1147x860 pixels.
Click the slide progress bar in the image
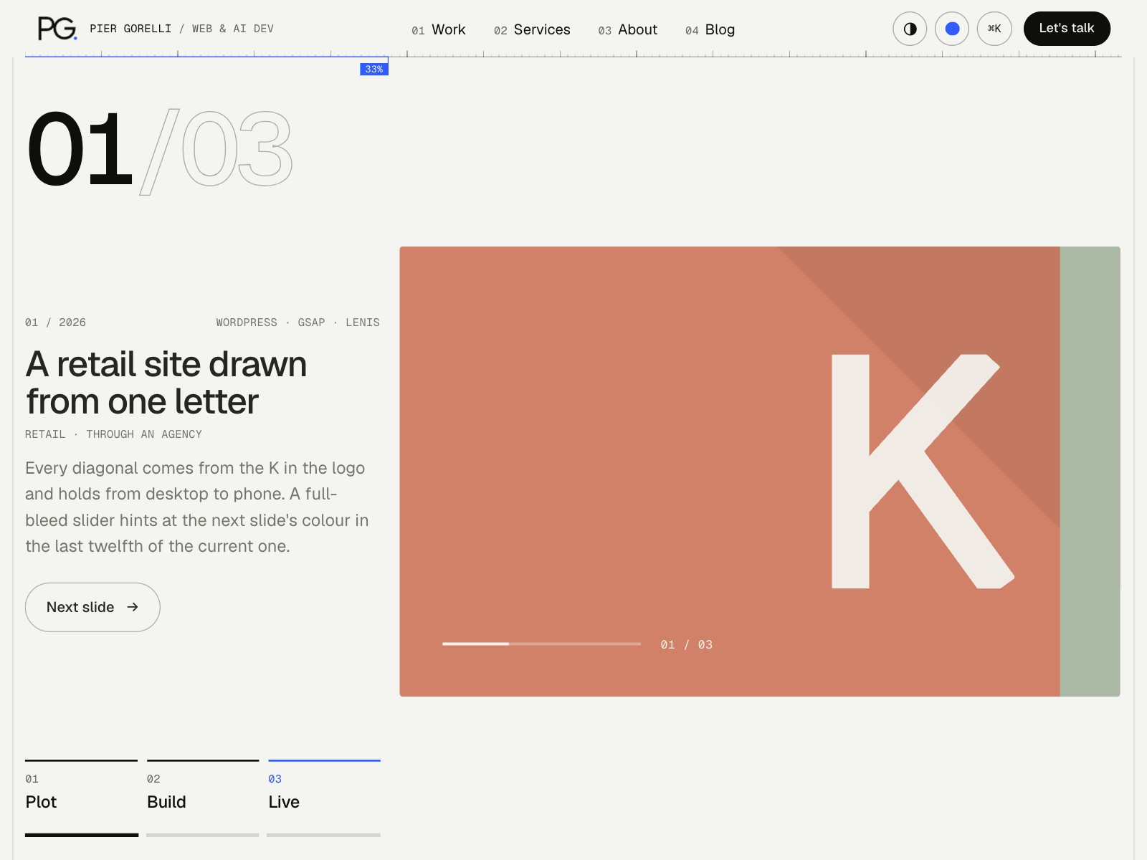click(541, 644)
